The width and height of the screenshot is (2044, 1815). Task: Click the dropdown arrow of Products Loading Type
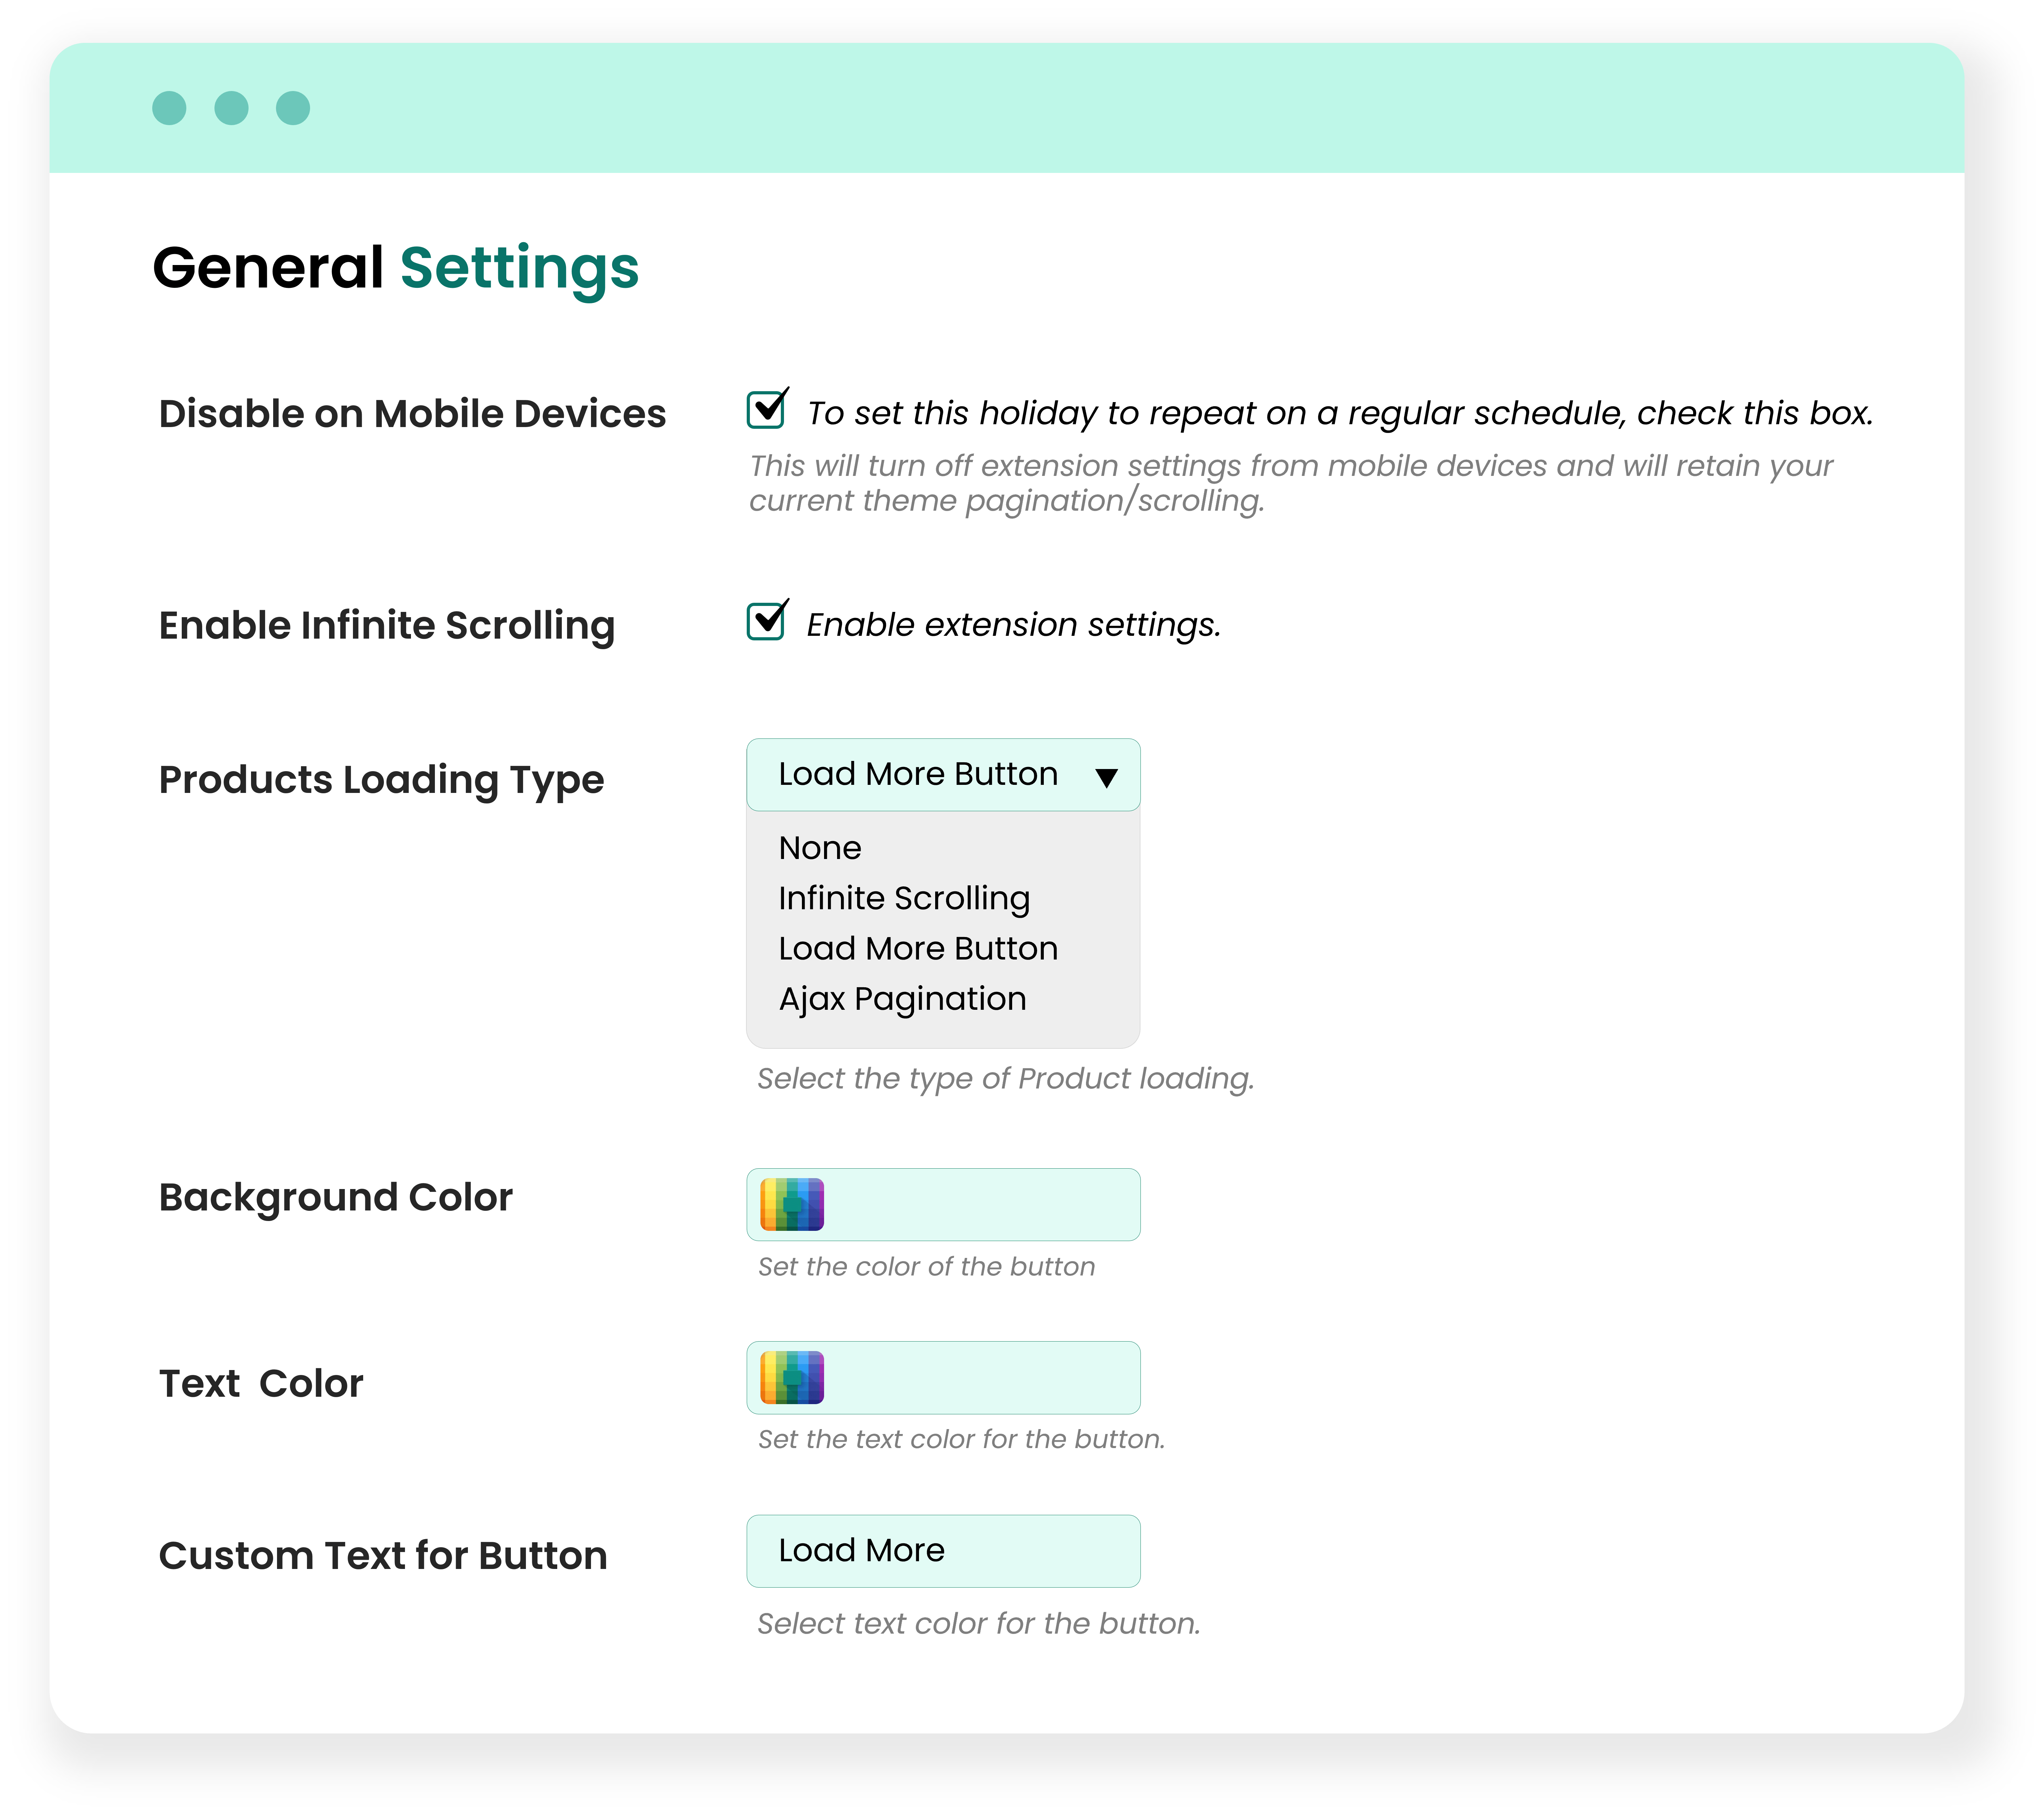click(x=1106, y=777)
